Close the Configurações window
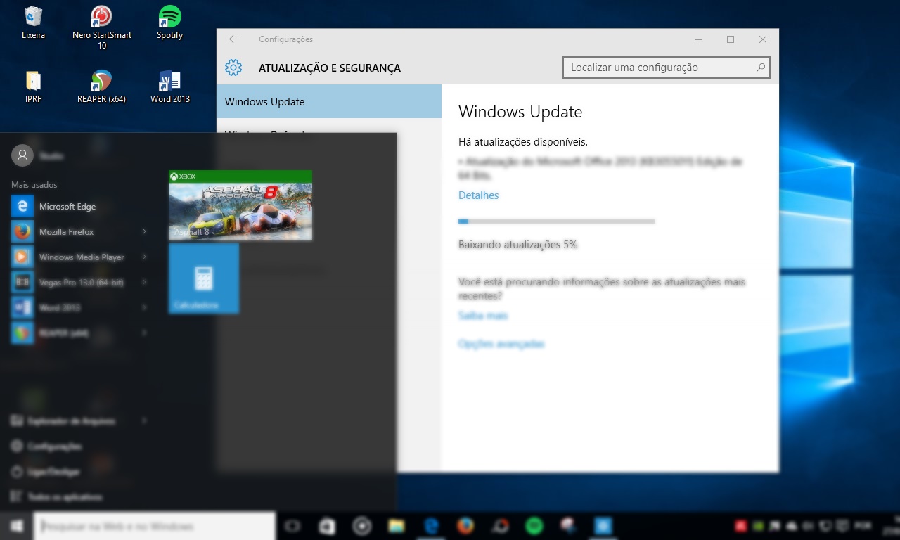 (763, 39)
